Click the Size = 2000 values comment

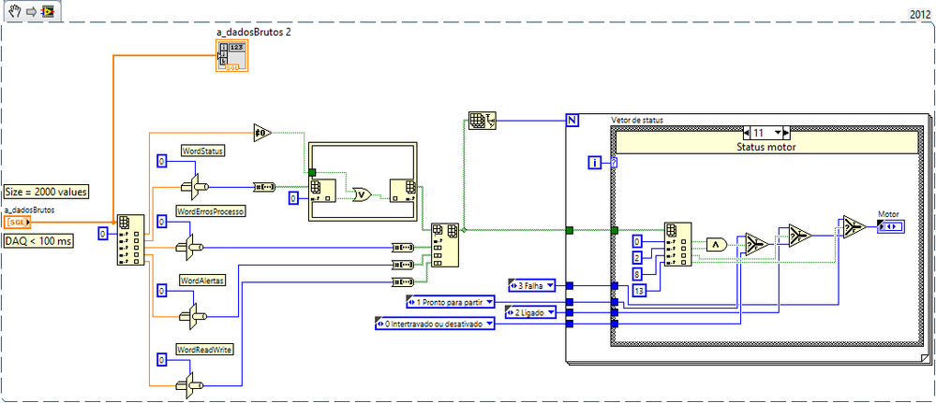46,192
